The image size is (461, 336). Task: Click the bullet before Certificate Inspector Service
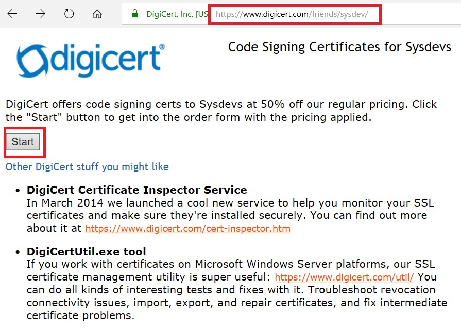18,191
